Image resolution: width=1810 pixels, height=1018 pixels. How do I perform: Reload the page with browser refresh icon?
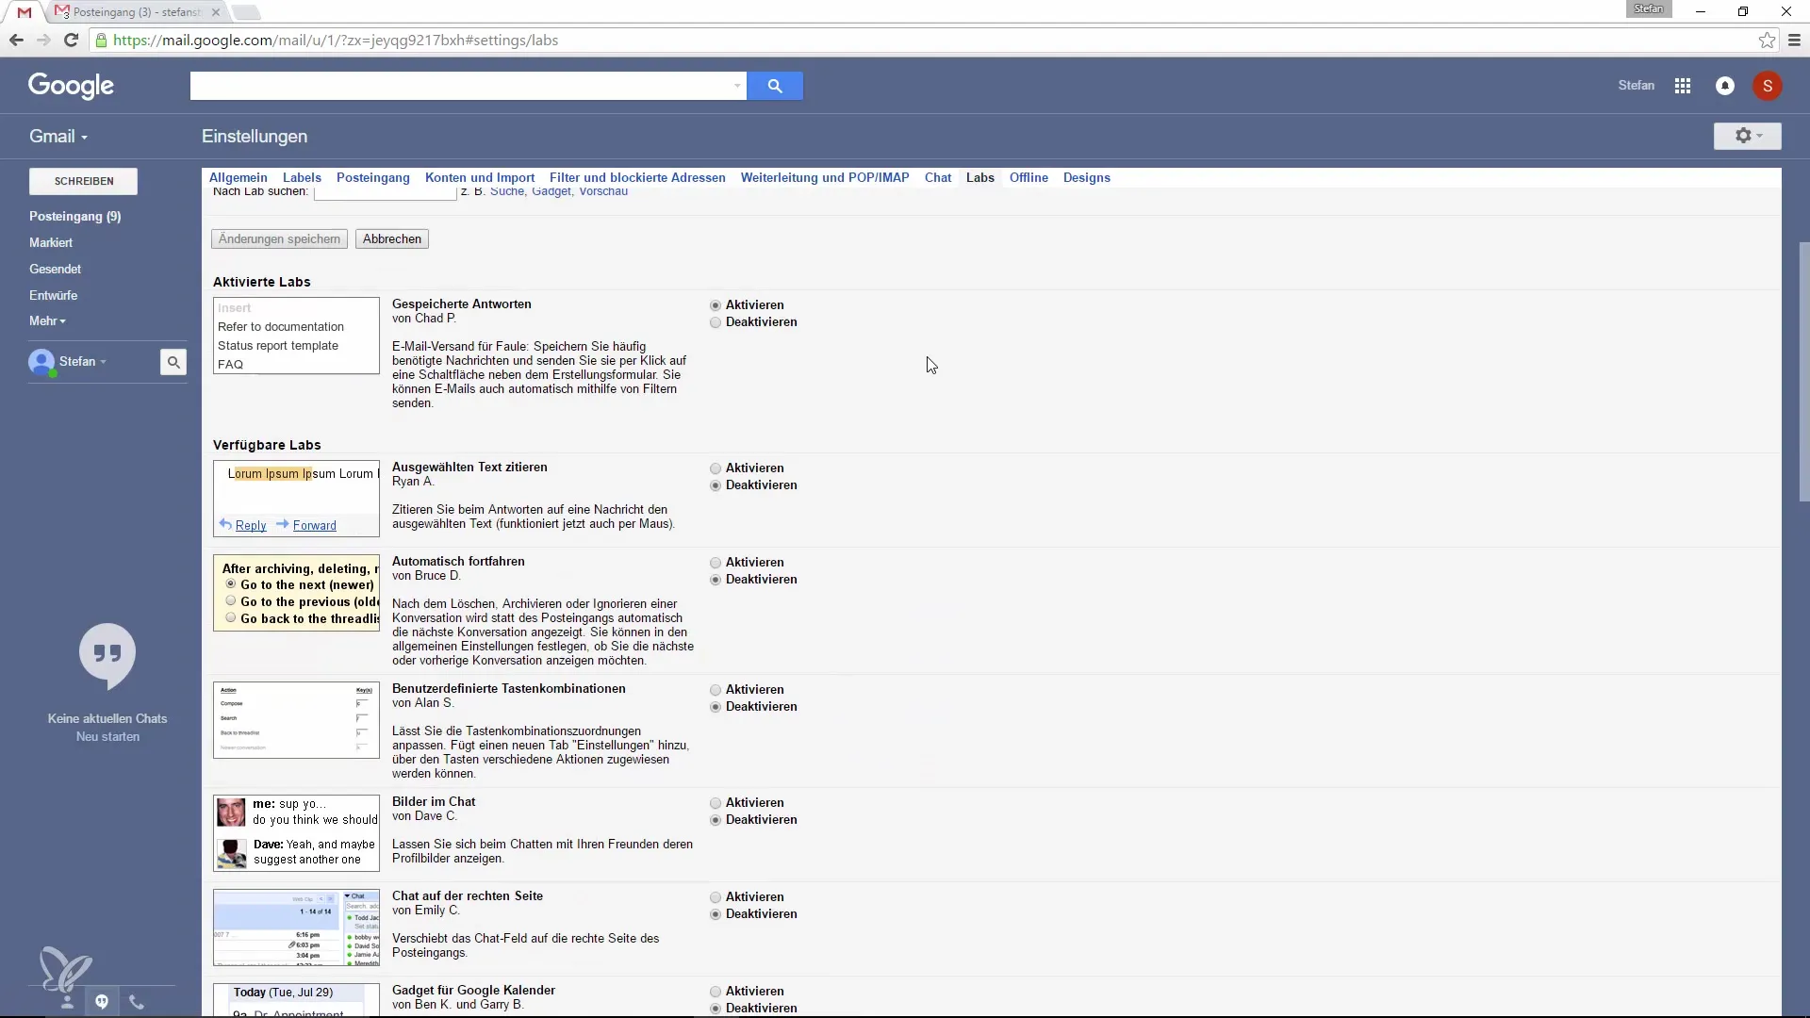click(x=71, y=41)
